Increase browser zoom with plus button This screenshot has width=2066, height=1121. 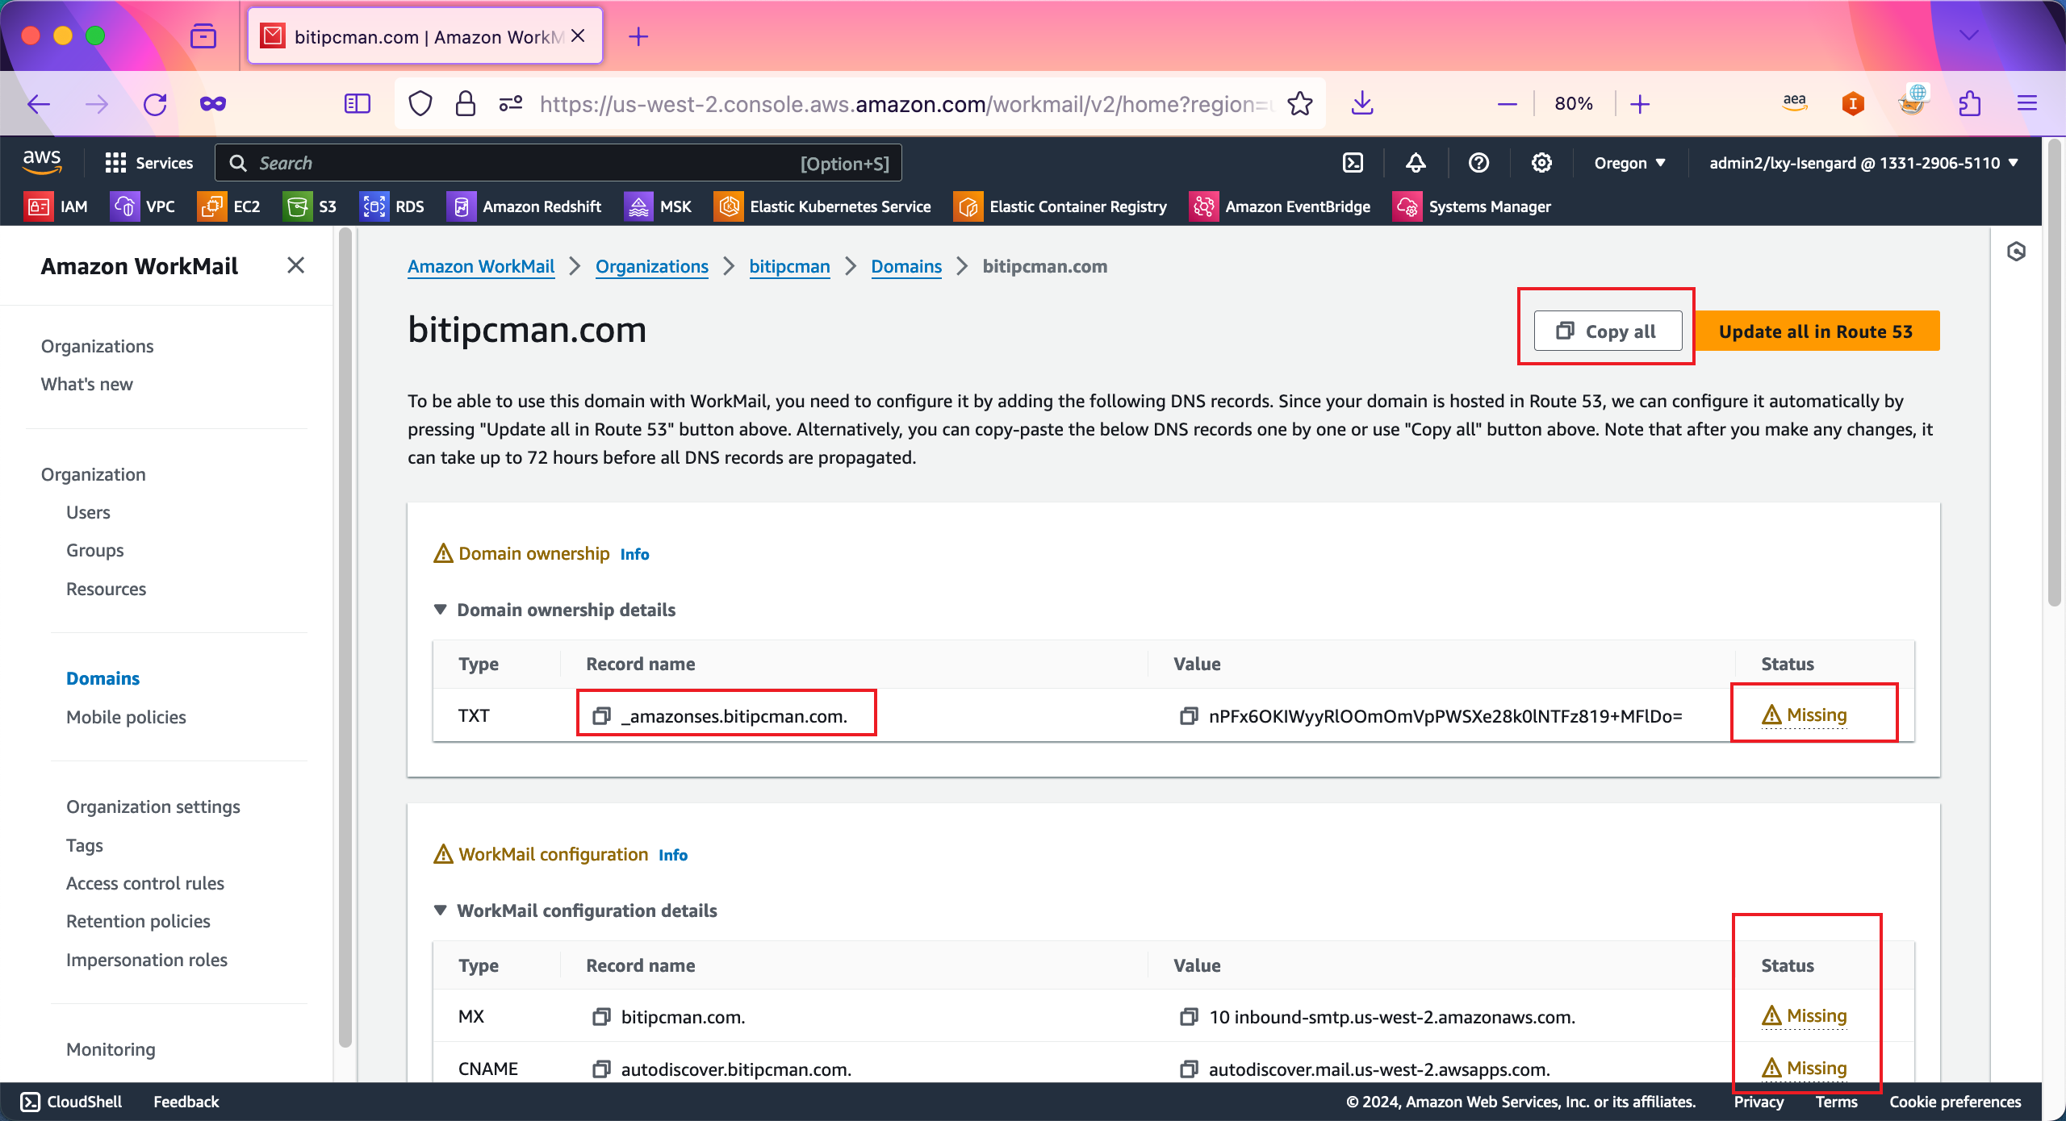(x=1639, y=104)
